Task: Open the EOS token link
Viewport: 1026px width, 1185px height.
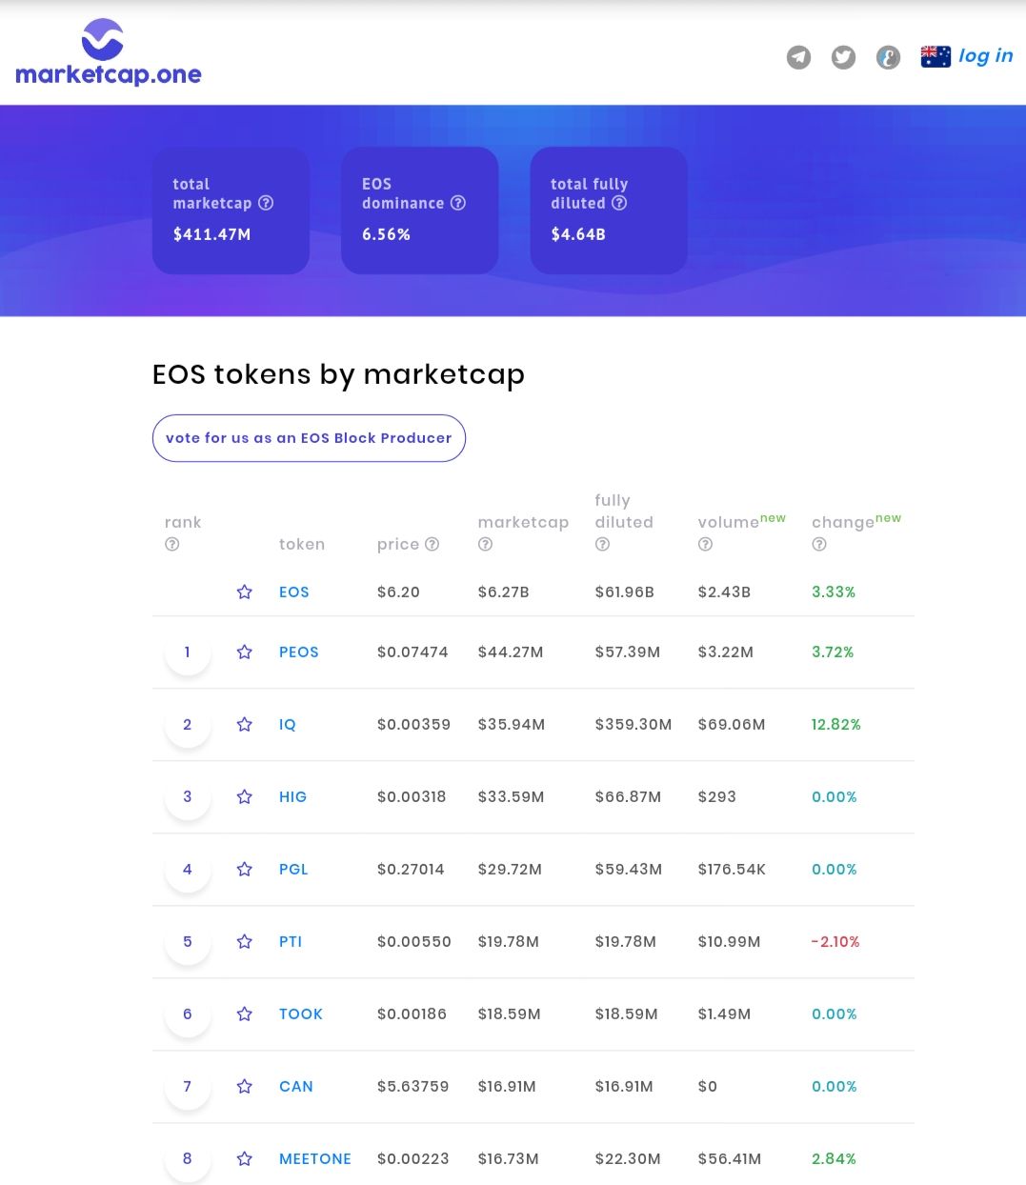Action: pyautogui.click(x=293, y=592)
